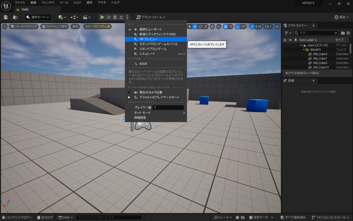Open the 選択モード dropdown
The height and width of the screenshot is (221, 353).
point(38,17)
